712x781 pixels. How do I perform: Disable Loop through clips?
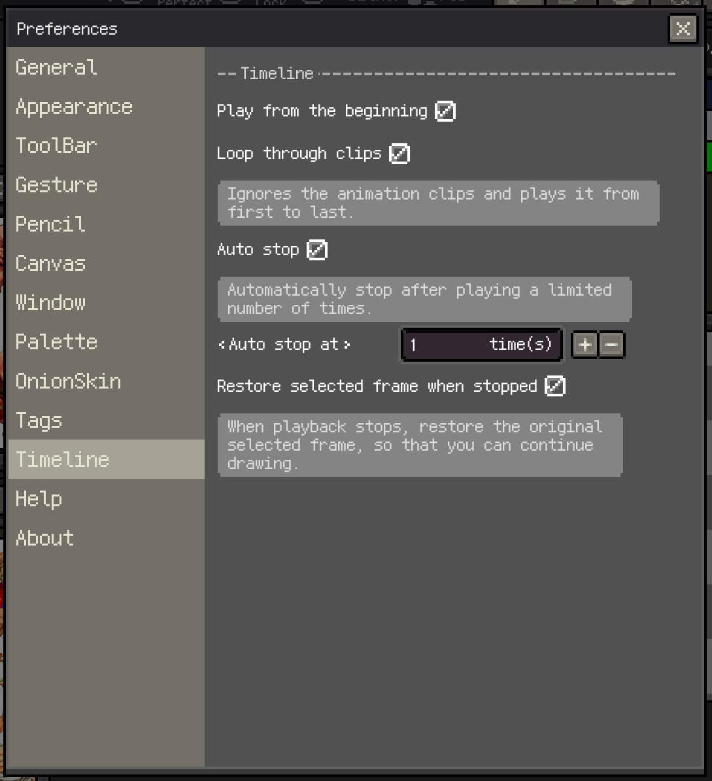[x=399, y=154]
